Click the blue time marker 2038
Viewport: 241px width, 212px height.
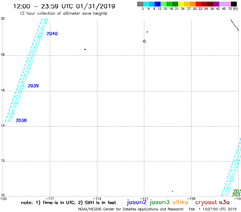point(21,120)
